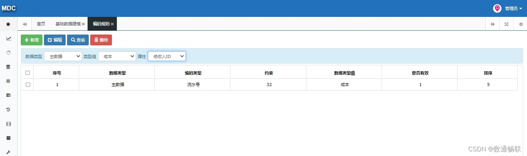Click the green 新增 button
527x156 pixels.
point(32,40)
